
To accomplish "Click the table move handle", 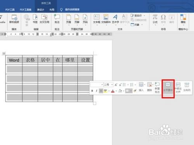I will pos(4,53).
